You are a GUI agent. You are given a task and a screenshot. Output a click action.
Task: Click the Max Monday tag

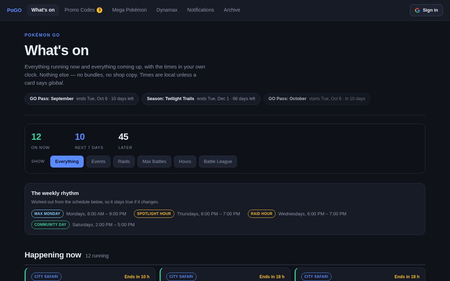point(47,214)
